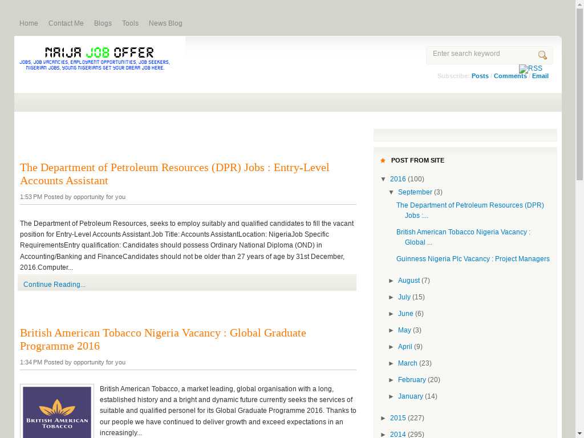Screen dimensions: 584x438
Task: Subscribe to Comments feed
Action: (x=510, y=76)
